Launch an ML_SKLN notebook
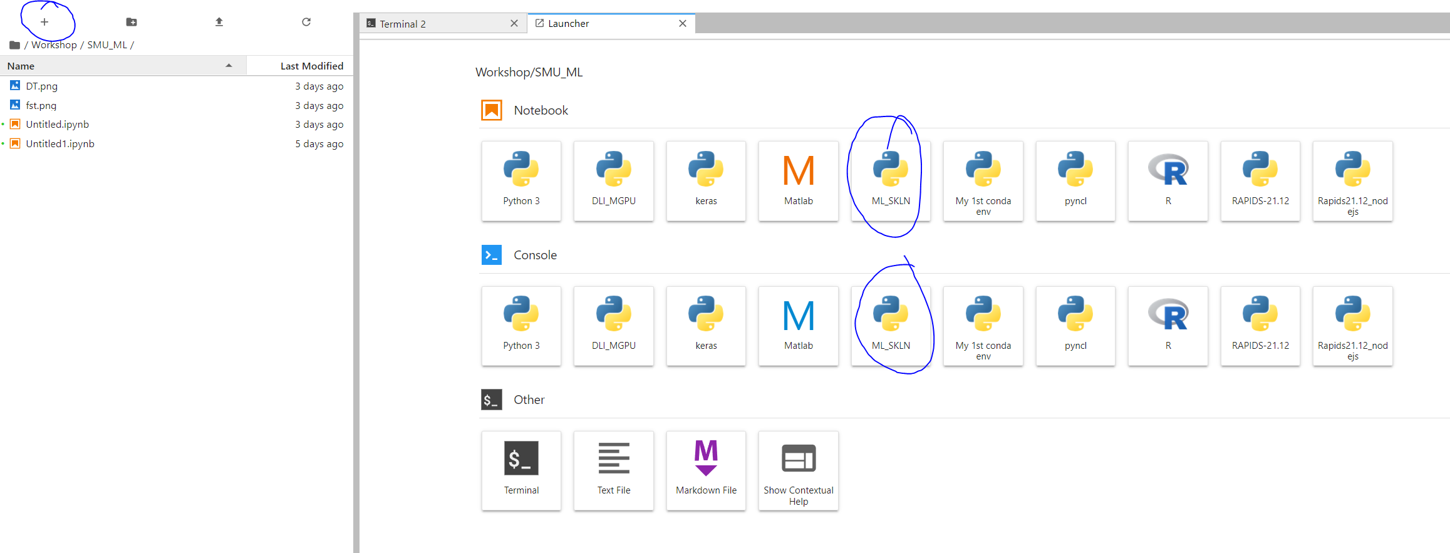The width and height of the screenshot is (1450, 553). (891, 181)
